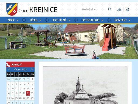This screenshot has height=104, width=138.
Task: Click the playground banner photo
Action: (69, 41)
